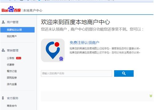154x110 pixels.
Task: Open 餐饮订座 in the sidebar
Action: click(12, 71)
